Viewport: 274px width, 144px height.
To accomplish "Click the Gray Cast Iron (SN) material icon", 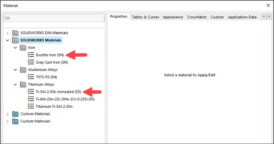I will (x=31, y=62).
